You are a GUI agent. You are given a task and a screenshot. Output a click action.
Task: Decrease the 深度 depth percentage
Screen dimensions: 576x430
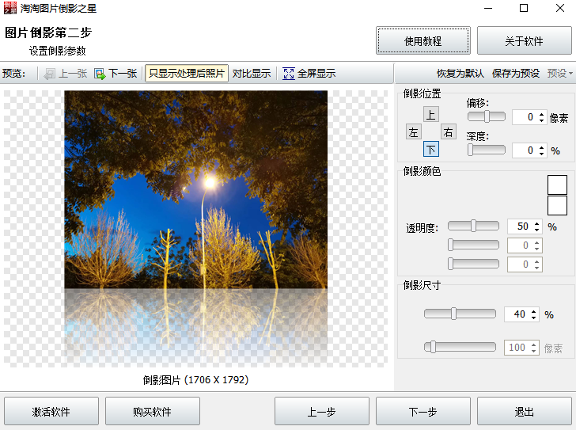click(x=541, y=154)
